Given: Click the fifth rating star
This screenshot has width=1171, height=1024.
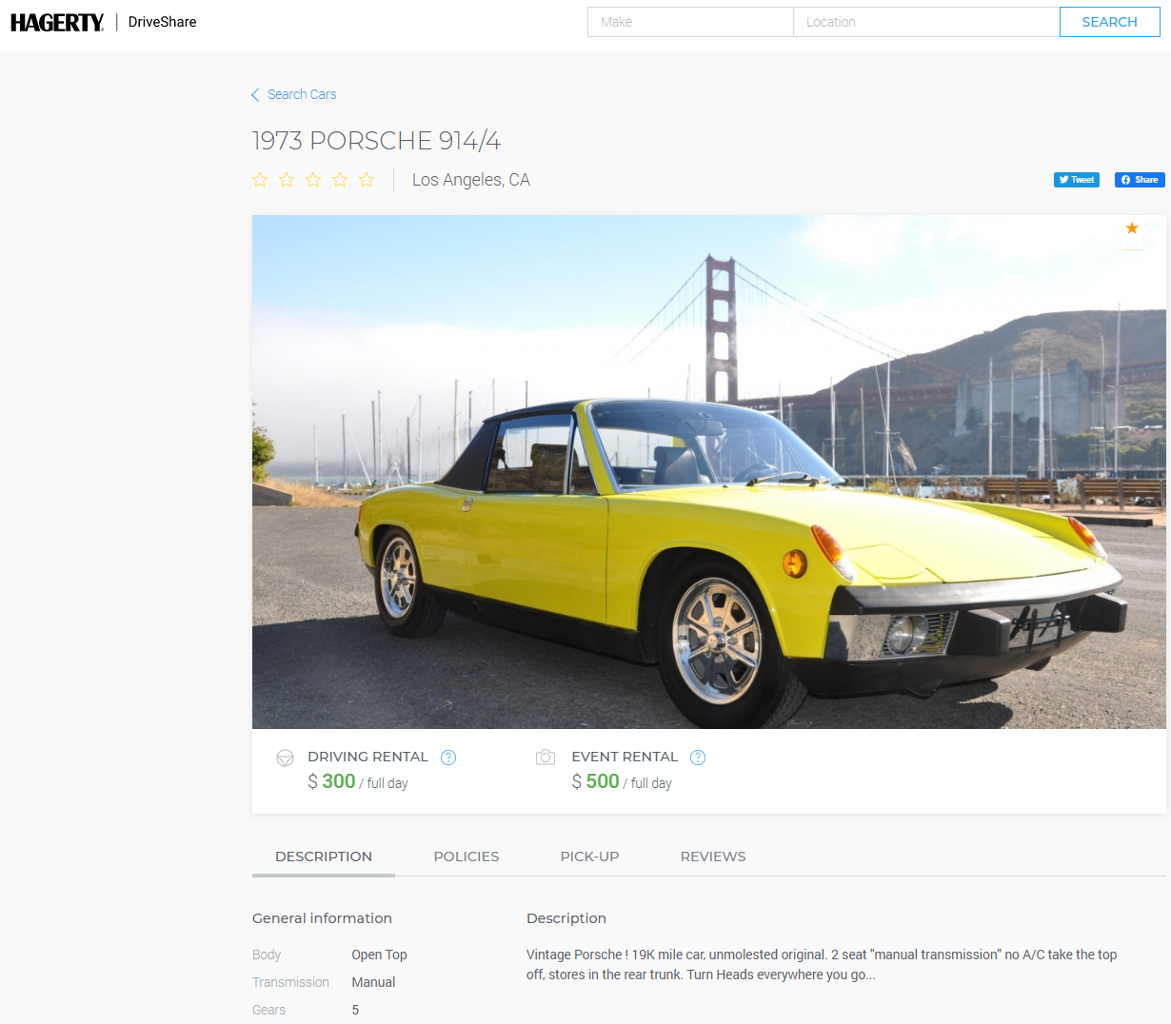Looking at the screenshot, I should (x=367, y=180).
